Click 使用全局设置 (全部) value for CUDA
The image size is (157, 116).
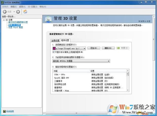(x=101, y=75)
